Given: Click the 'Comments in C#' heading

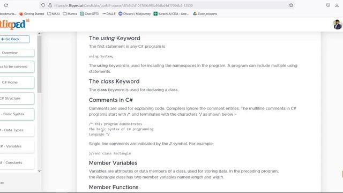Looking at the screenshot, I should point(111,100).
